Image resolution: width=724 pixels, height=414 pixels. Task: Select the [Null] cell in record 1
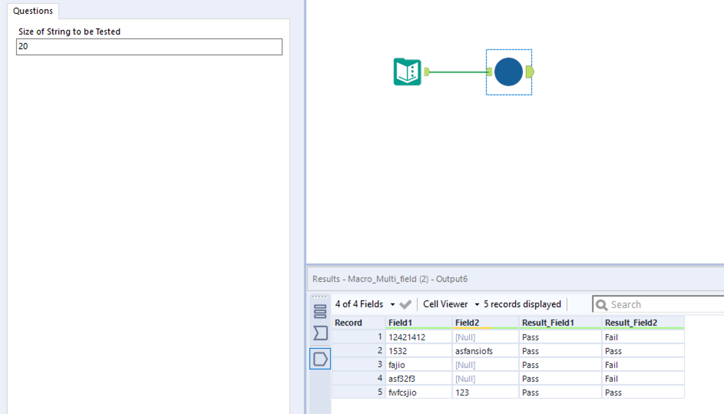[x=465, y=337]
